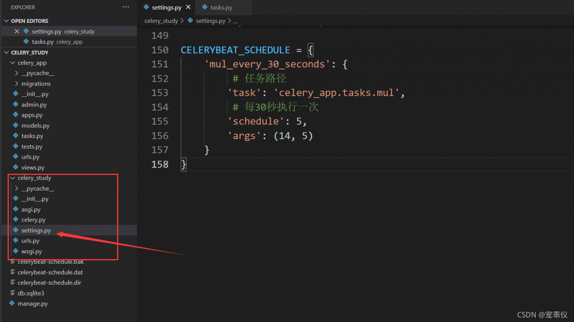Click Python icon of admin.py row
This screenshot has width=574, height=322.
(16, 104)
